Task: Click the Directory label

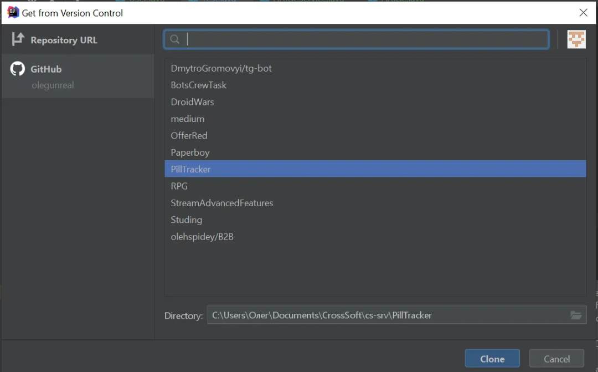Action: (x=183, y=315)
